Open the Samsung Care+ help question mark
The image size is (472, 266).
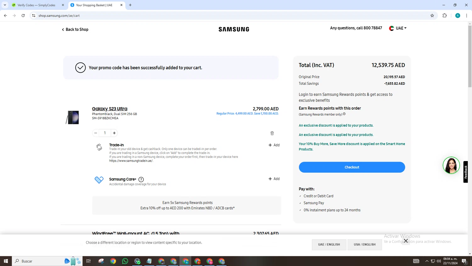[141, 179]
